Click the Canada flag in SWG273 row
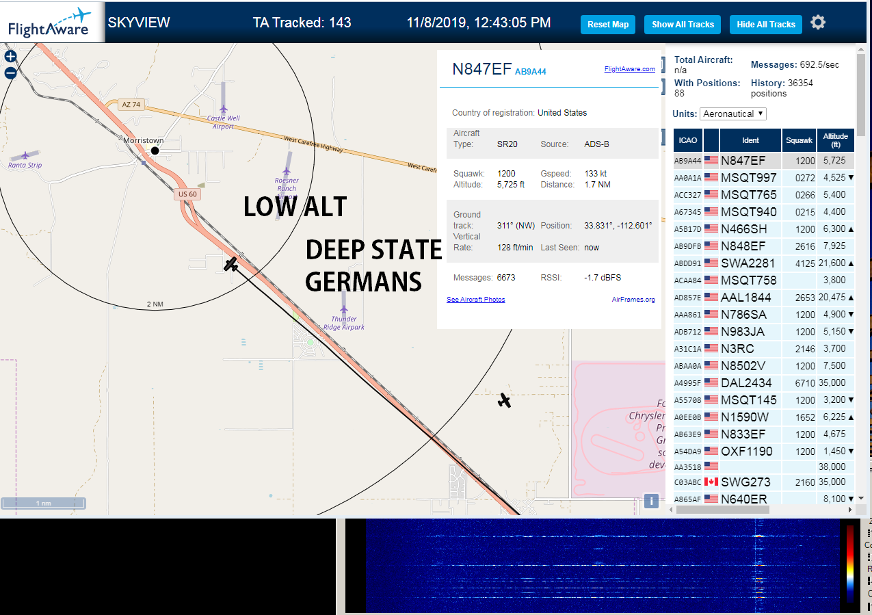The width and height of the screenshot is (872, 615). point(711,482)
